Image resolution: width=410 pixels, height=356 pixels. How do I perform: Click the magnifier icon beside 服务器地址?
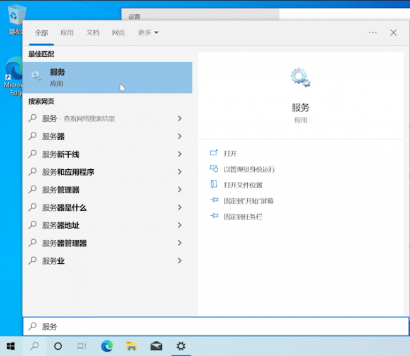pyautogui.click(x=32, y=225)
